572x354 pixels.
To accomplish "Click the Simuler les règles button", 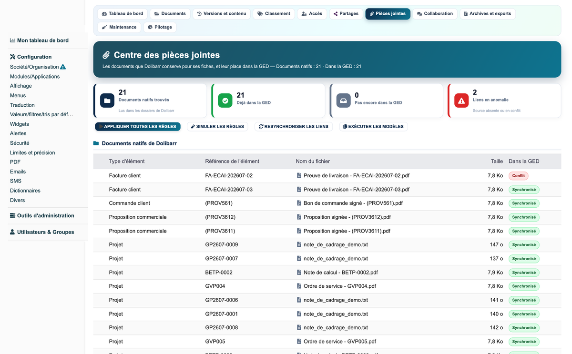I will click(x=217, y=127).
